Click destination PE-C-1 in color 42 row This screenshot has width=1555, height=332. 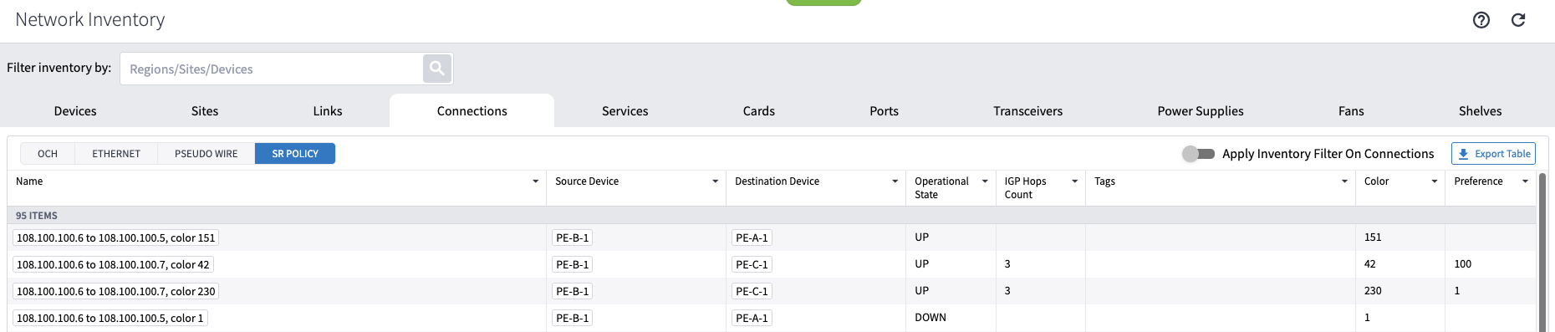pyautogui.click(x=752, y=264)
